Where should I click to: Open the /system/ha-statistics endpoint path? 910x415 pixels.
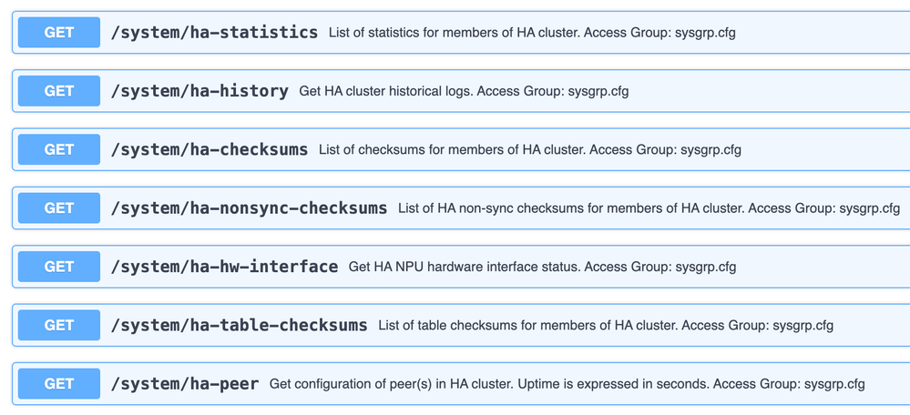214,33
